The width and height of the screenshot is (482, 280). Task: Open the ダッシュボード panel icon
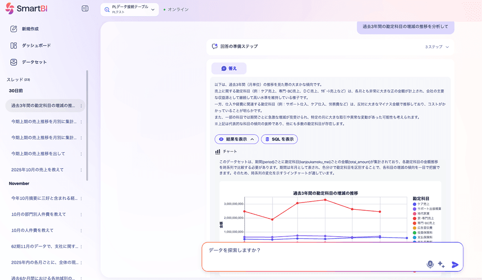[x=12, y=46]
